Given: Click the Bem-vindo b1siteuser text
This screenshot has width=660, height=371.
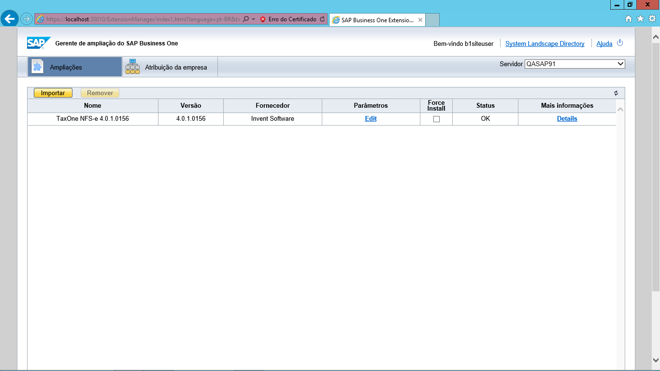Looking at the screenshot, I should 463,43.
